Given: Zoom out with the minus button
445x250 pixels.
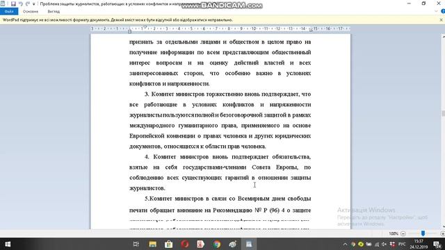Looking at the screenshot, I should click(403, 233).
